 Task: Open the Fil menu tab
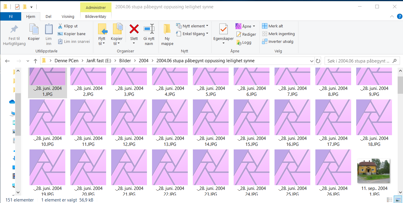11,17
